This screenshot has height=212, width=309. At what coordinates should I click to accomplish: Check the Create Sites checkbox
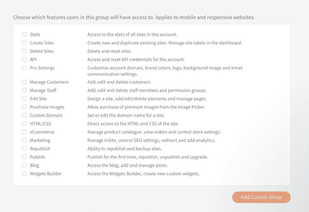pos(24,43)
